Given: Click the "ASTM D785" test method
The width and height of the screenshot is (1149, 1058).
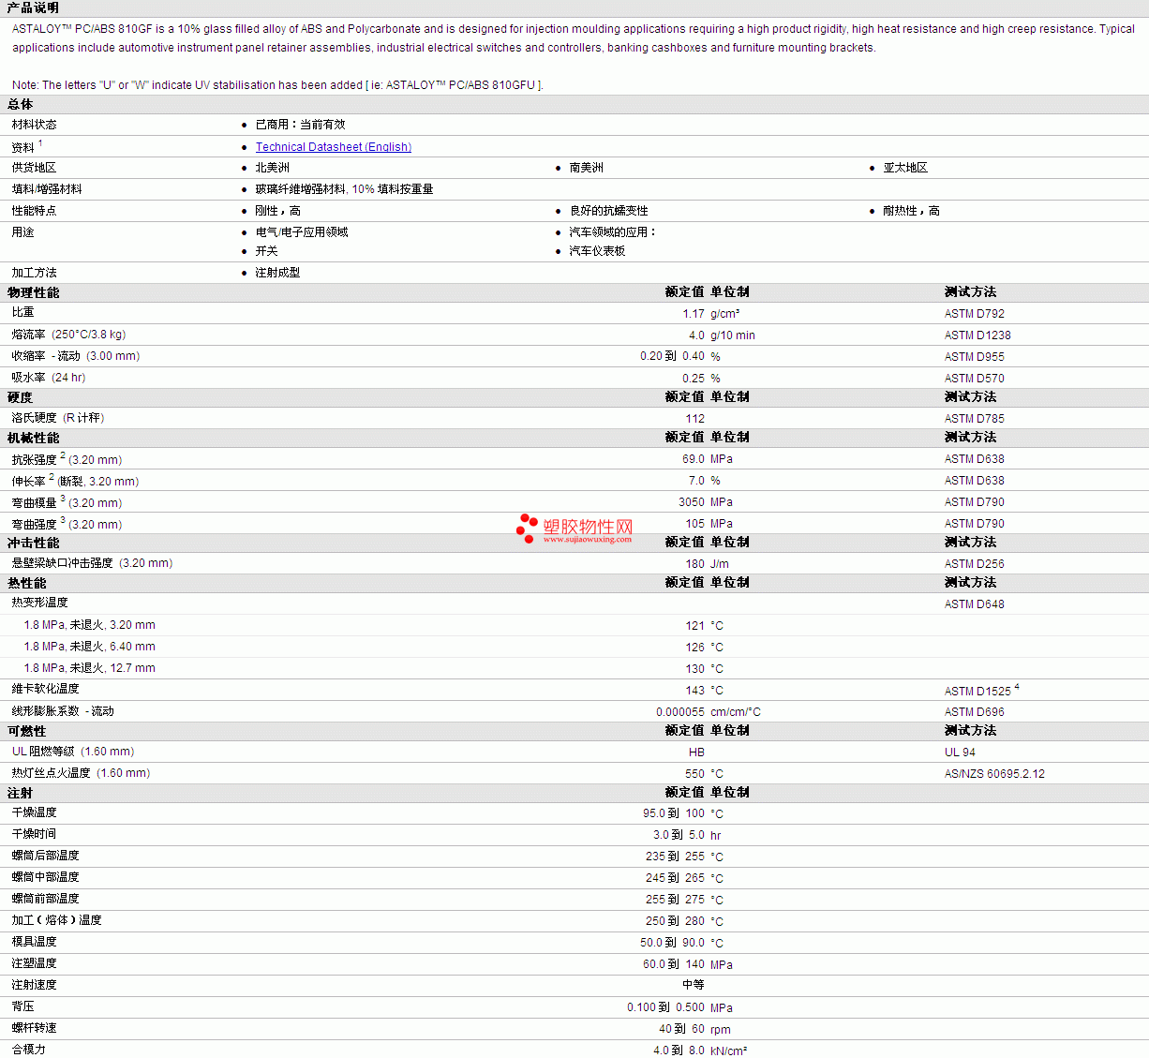Looking at the screenshot, I should (x=975, y=419).
